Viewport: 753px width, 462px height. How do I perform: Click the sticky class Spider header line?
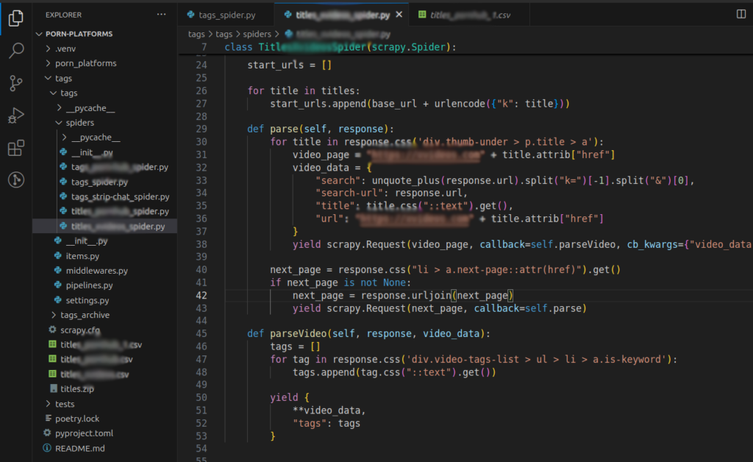(340, 47)
